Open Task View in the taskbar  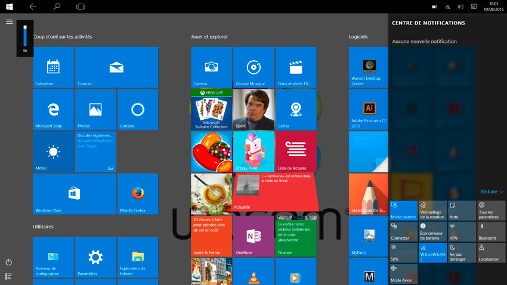[x=81, y=7]
